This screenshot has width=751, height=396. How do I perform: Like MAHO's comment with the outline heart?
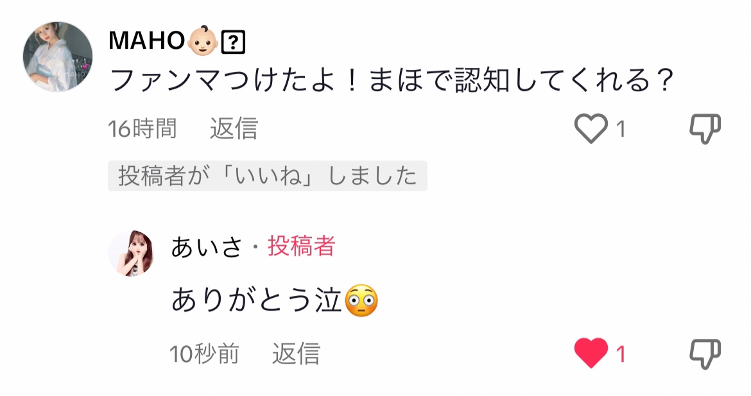[591, 128]
